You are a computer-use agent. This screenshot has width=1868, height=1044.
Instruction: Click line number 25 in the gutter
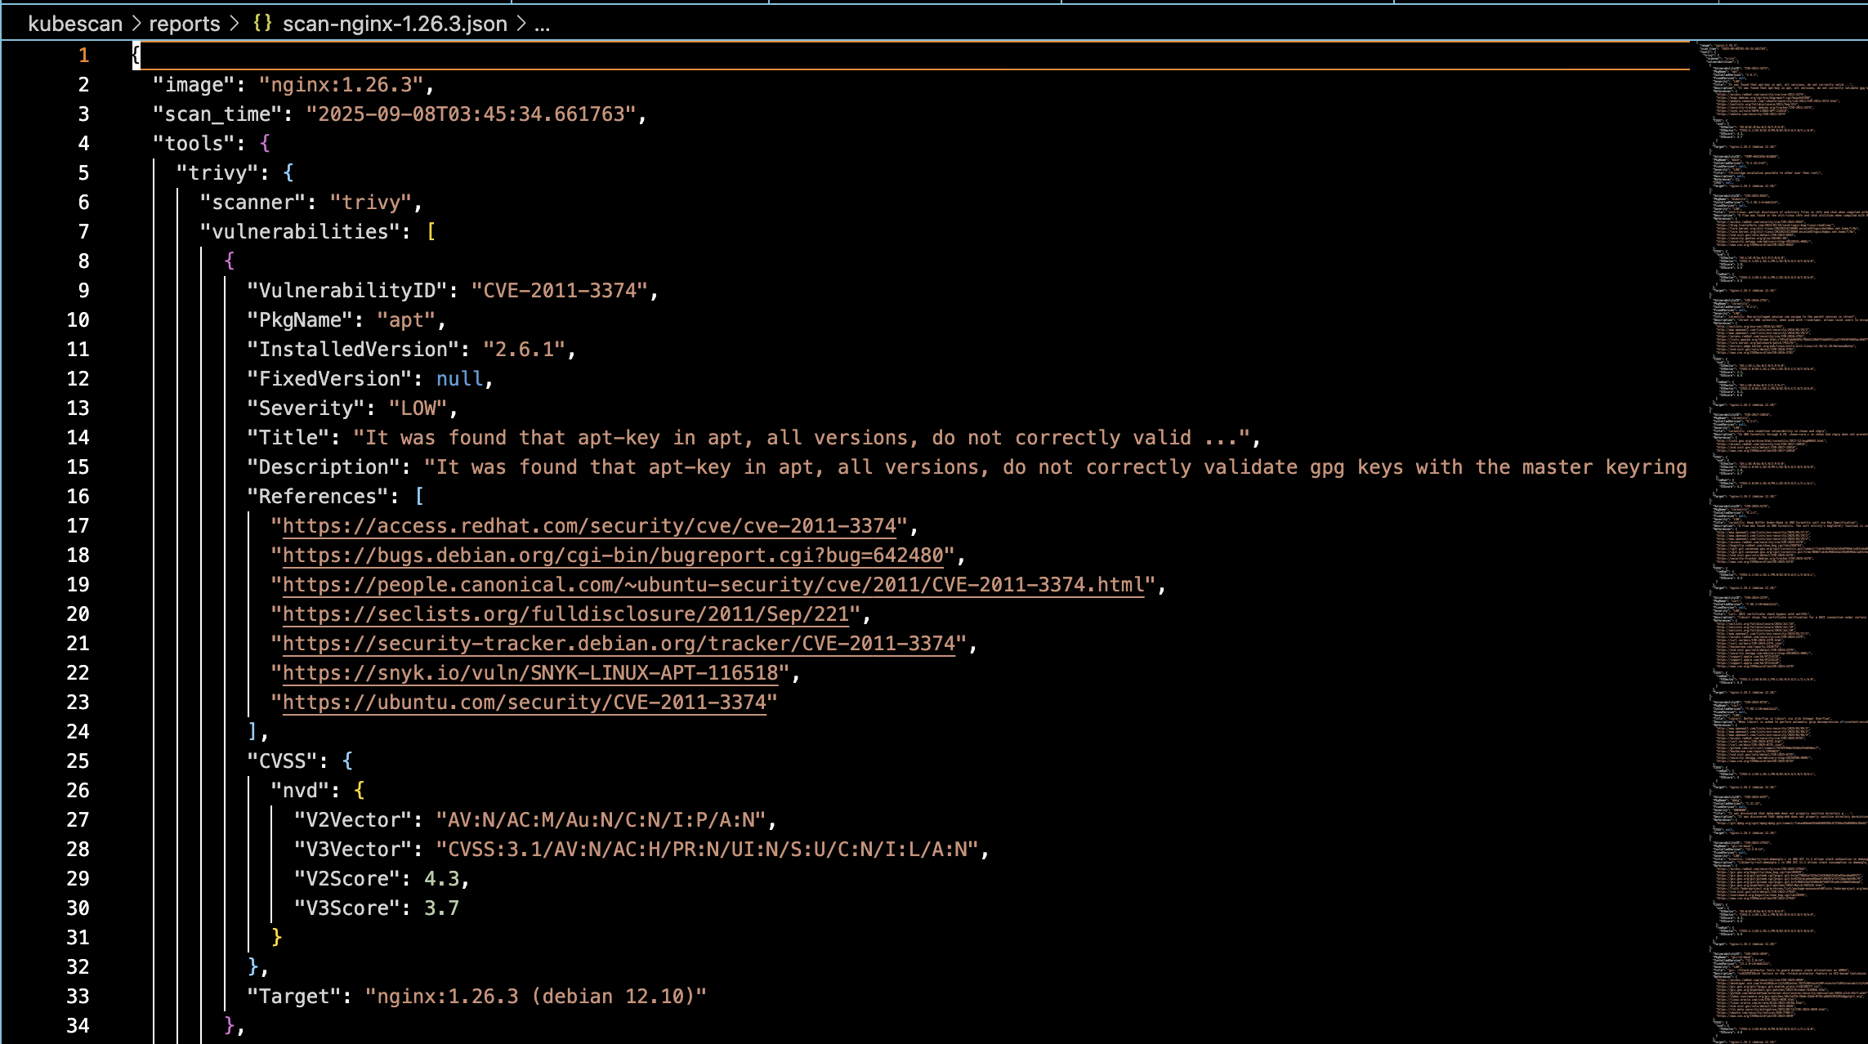78,761
